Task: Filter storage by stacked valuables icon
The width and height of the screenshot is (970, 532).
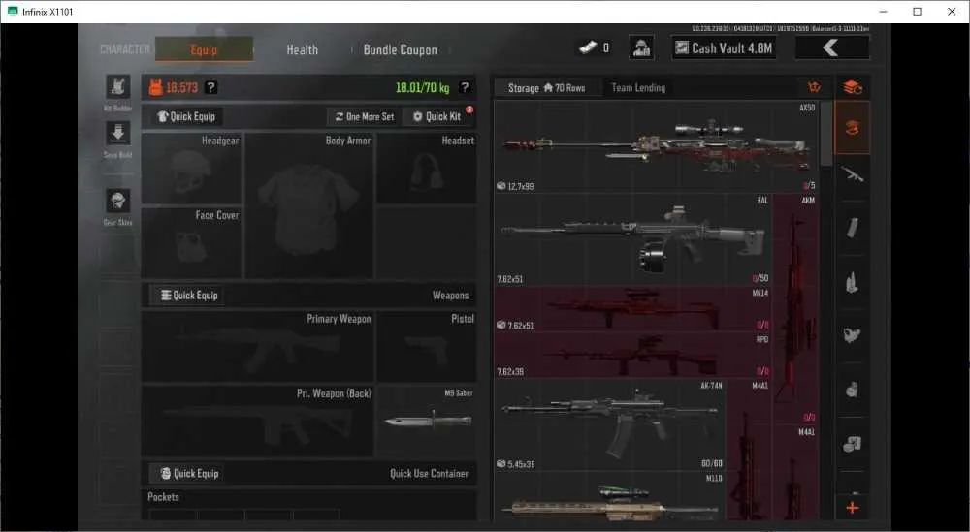Action: tap(853, 443)
